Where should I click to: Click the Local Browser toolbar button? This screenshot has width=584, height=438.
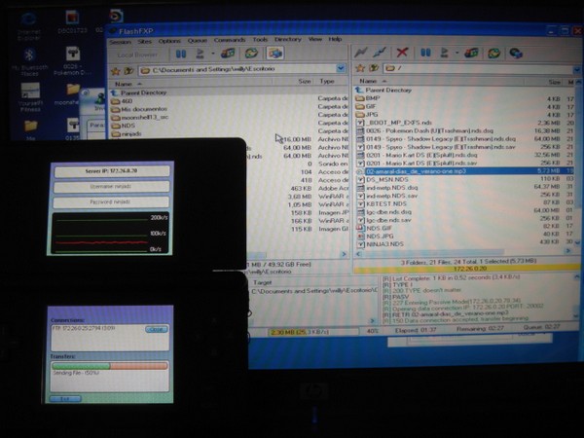pyautogui.click(x=137, y=55)
